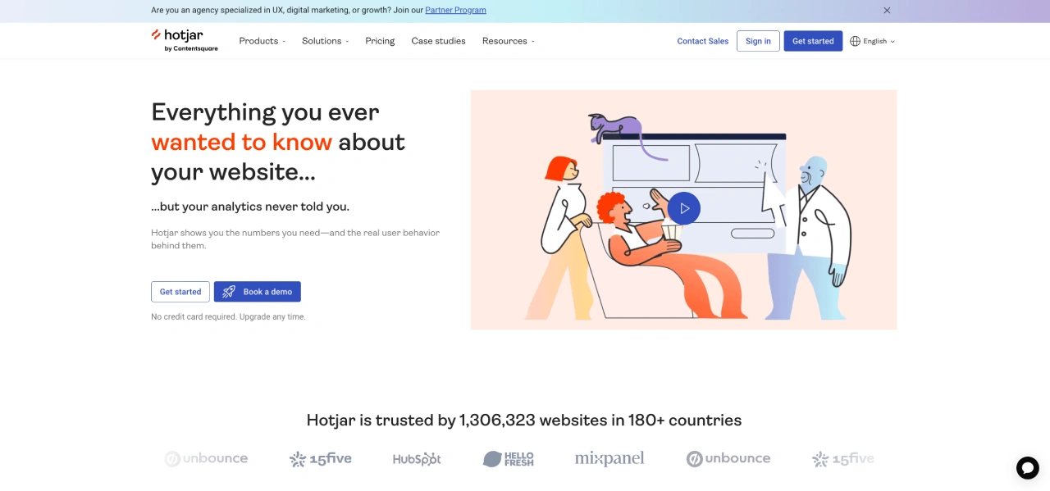Click the 'wanted to know' headline text
1050x491 pixels.
point(241,142)
